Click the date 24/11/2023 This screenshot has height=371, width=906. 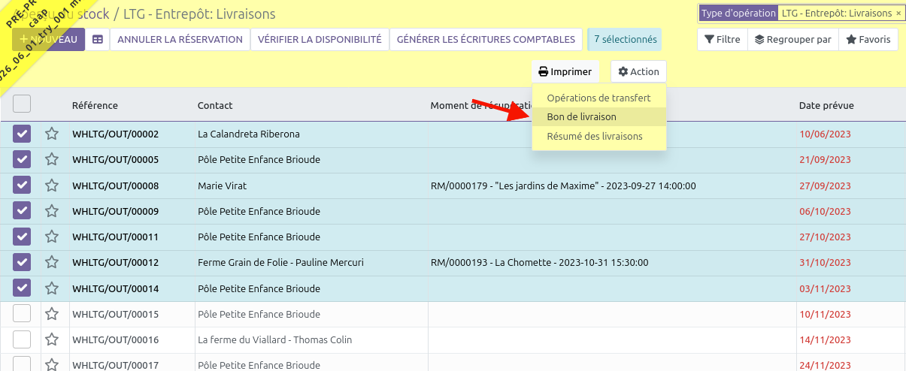click(825, 365)
